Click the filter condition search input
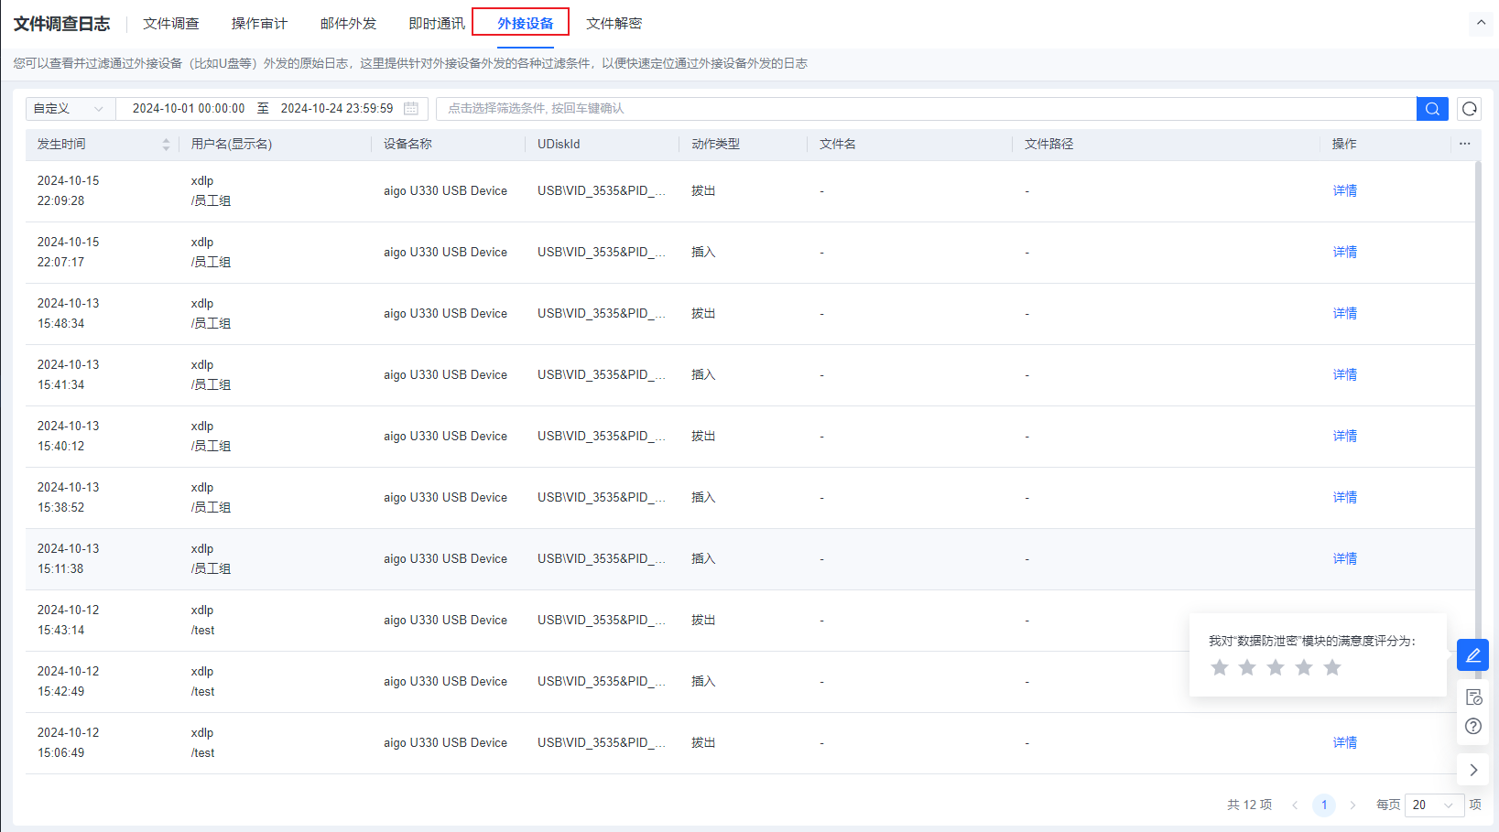 pyautogui.click(x=925, y=109)
